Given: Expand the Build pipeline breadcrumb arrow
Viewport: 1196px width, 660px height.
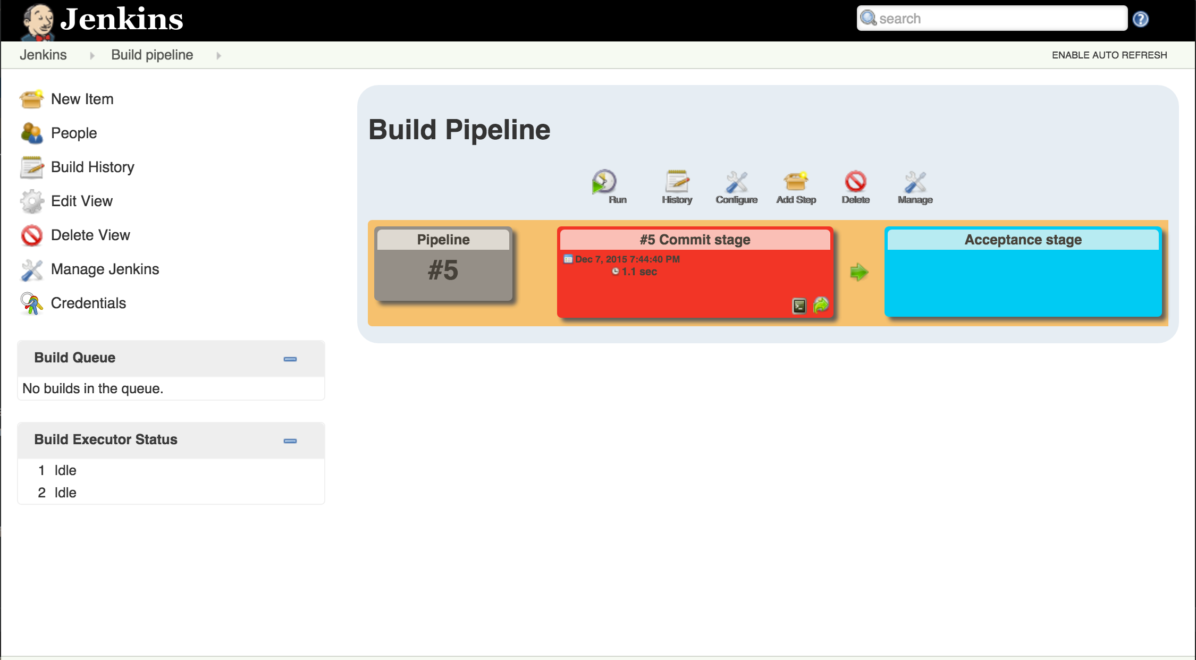Looking at the screenshot, I should click(x=218, y=55).
